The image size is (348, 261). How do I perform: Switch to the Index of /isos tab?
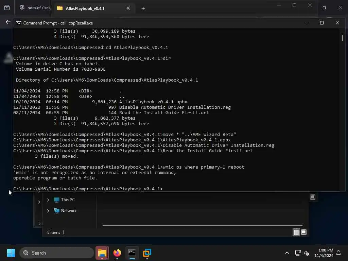35,8
